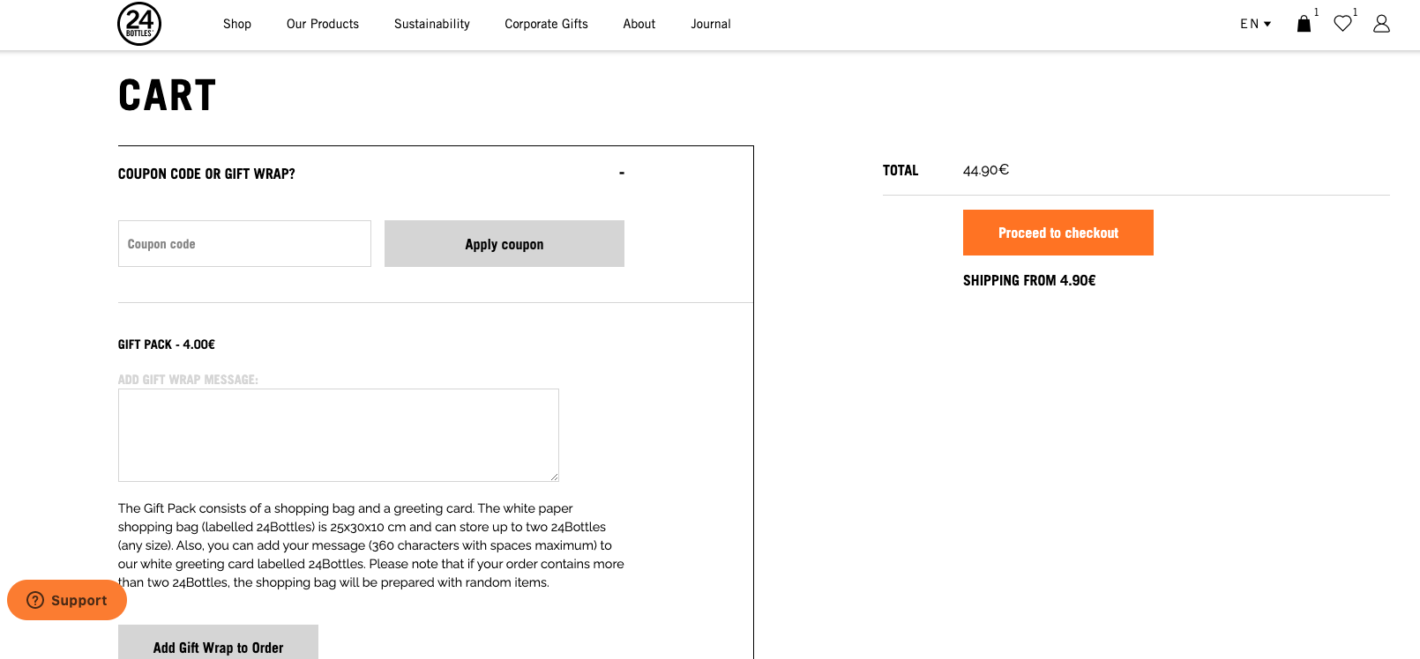Open the EN language dropdown
1420x659 pixels.
1255,24
